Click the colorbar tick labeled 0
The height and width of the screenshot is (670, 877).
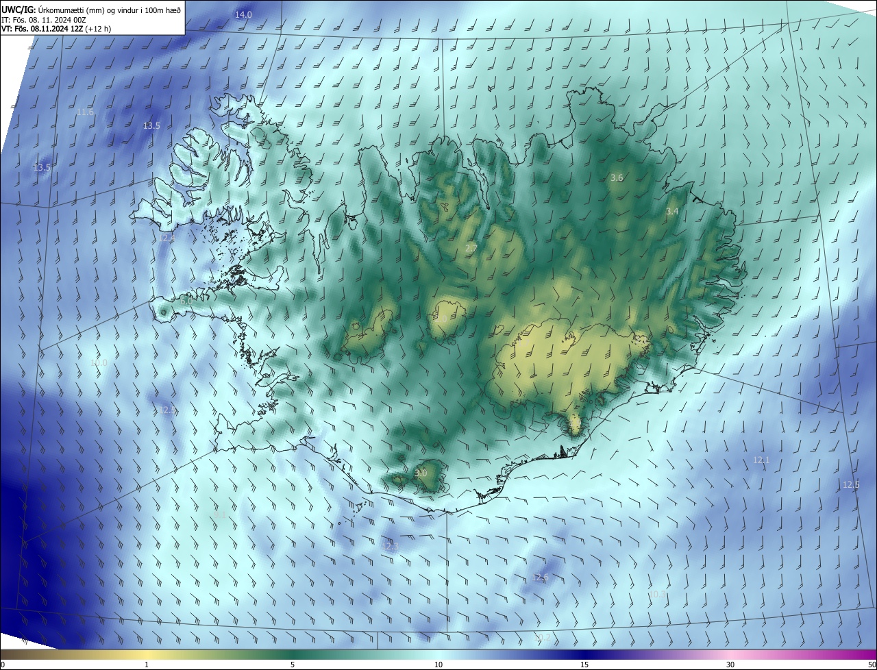3,665
